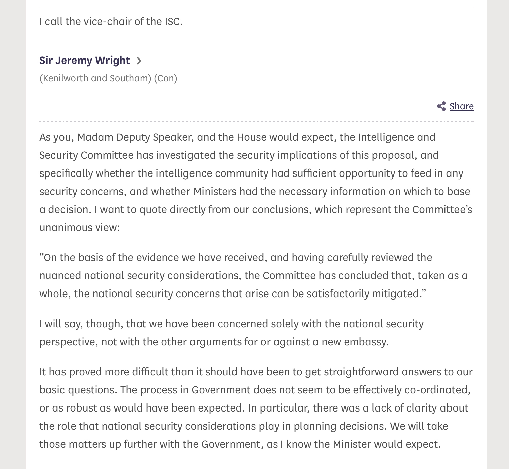Click the word 'co-ordinated' in the last paragraph
Viewport: 509px width, 469px height.
click(x=436, y=390)
